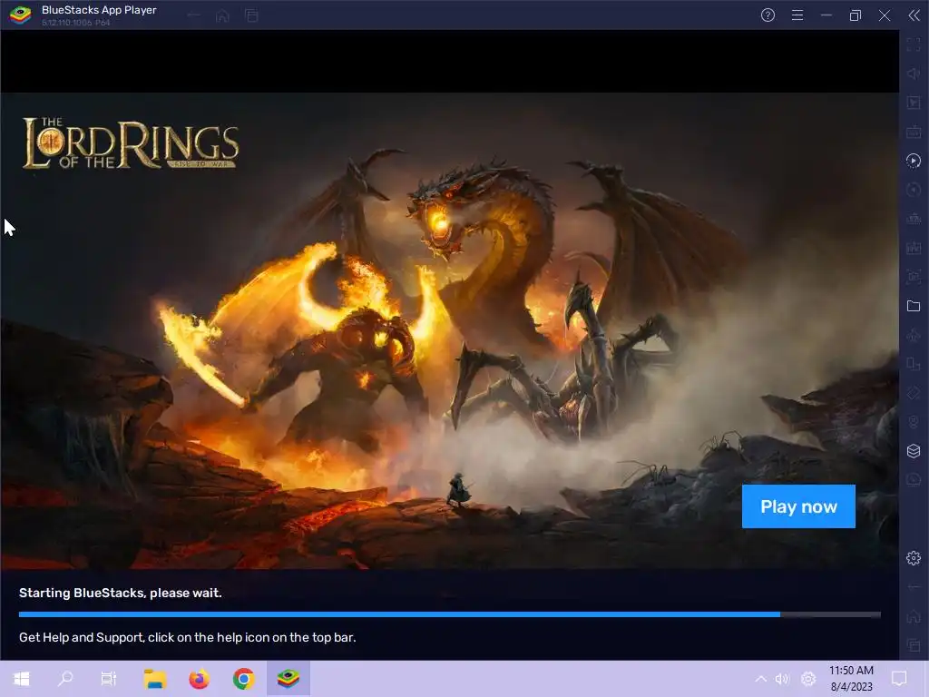Screen dimensions: 929x697
Task: Close BlueStacks App Player
Action: click(x=884, y=15)
